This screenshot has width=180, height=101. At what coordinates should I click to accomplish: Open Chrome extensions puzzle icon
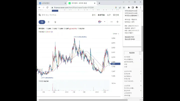[x=129, y=7]
